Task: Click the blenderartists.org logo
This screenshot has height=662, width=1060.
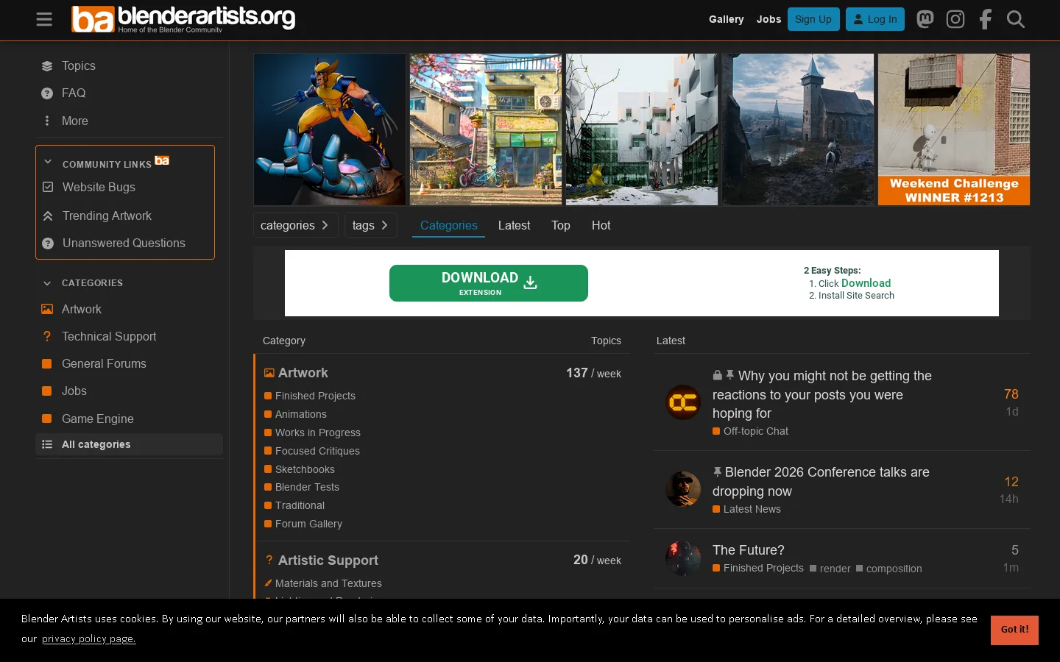Action: tap(183, 19)
